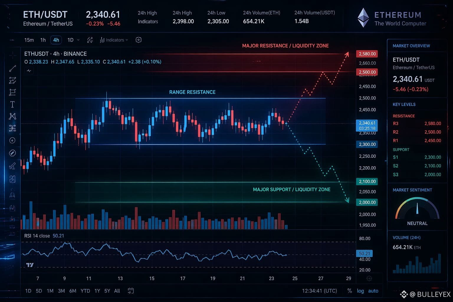Screen dimensions: 453x302
Task: Click the RSI 50.21 value label on axis
Action: [365, 254]
